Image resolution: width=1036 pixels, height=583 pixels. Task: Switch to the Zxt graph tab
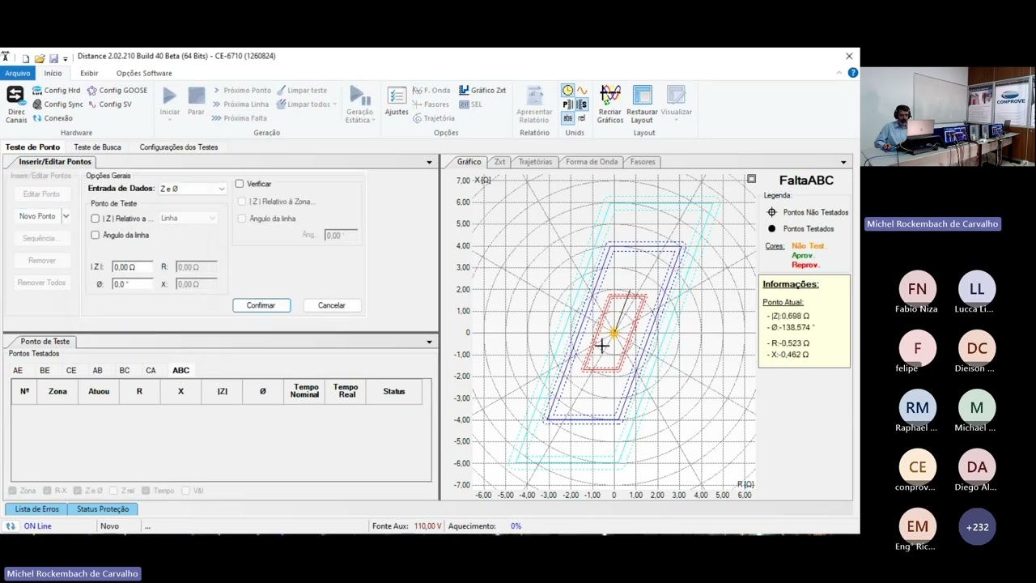pos(499,162)
